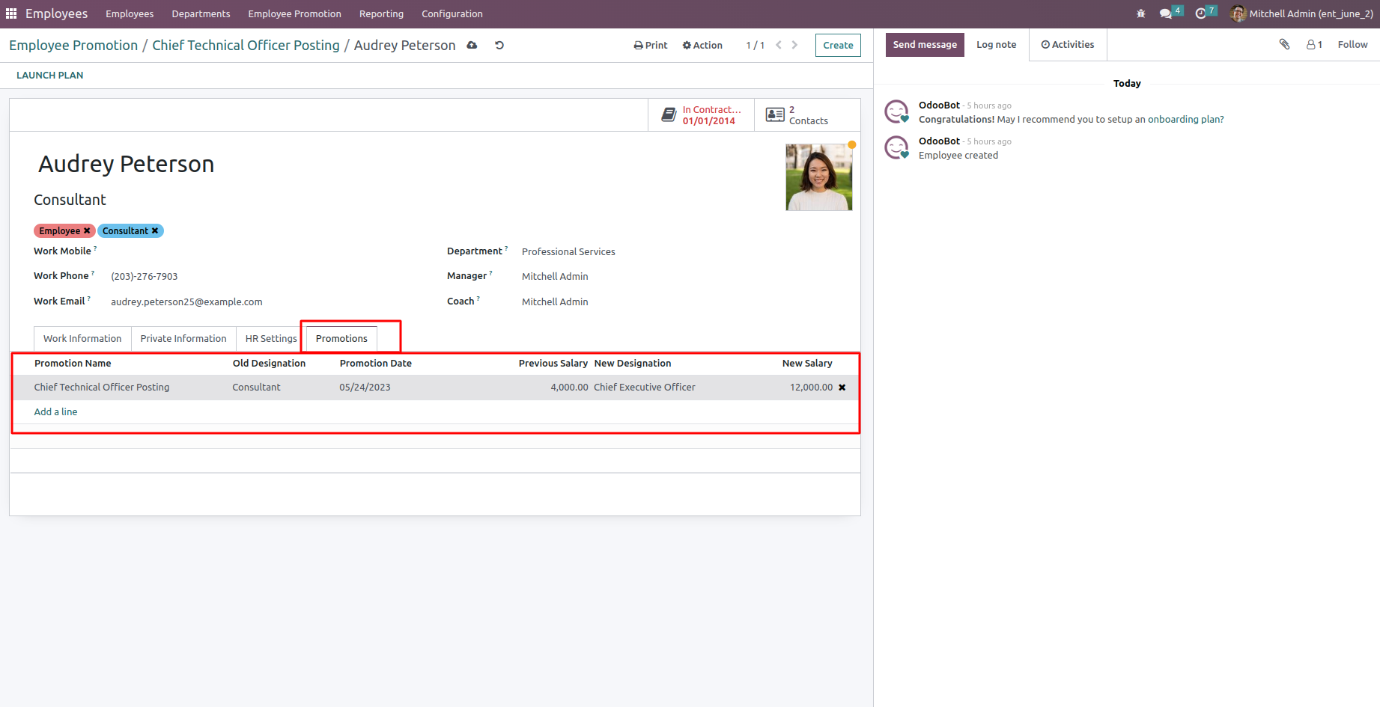Click the cloud save icon

[x=472, y=45]
